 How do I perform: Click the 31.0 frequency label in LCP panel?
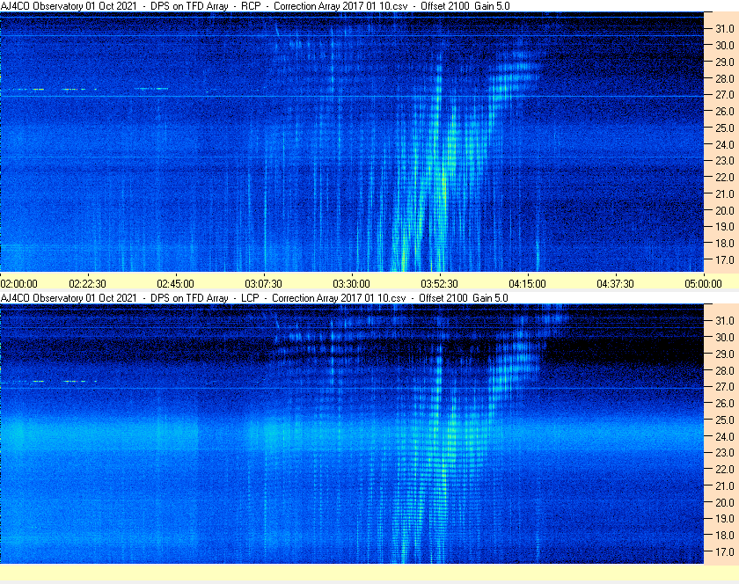pos(725,321)
